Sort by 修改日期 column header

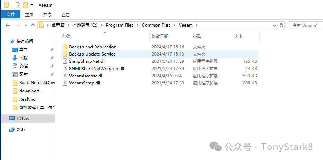coord(160,37)
